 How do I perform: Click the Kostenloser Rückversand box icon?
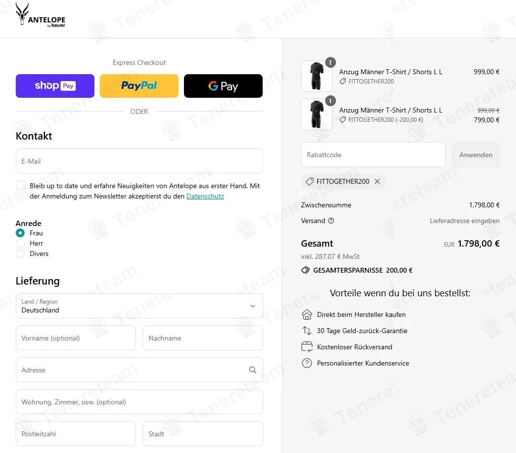coord(307,347)
